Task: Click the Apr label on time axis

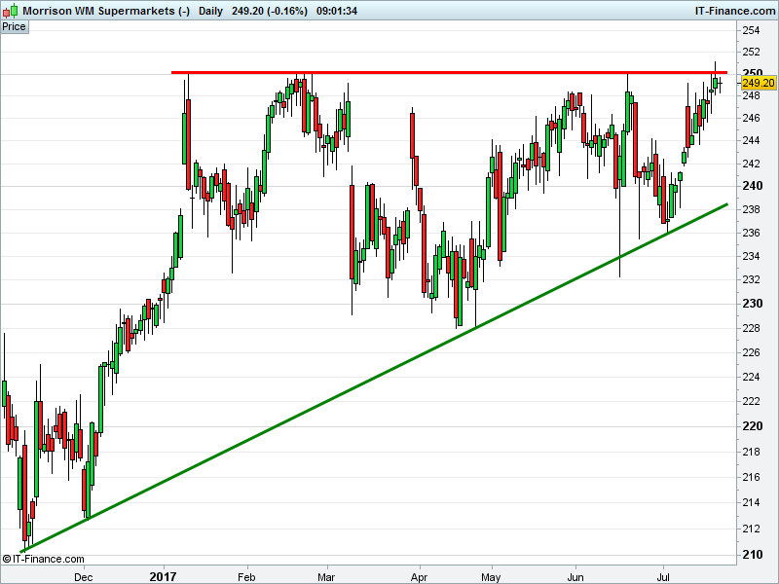Action: (x=420, y=577)
